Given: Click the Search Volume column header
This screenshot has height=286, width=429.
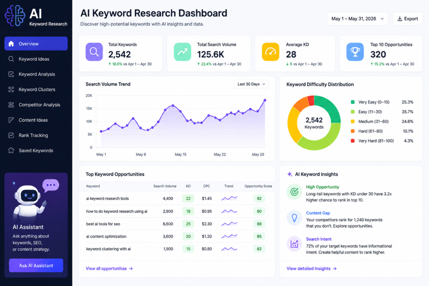Looking at the screenshot, I should point(165,186).
